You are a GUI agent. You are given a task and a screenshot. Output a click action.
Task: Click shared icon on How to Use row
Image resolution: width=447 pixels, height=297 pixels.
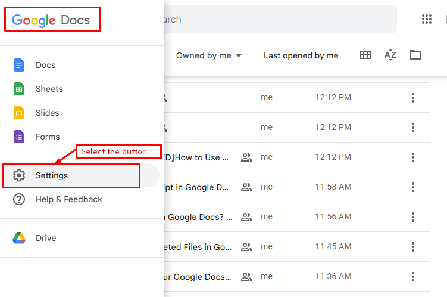coord(246,157)
